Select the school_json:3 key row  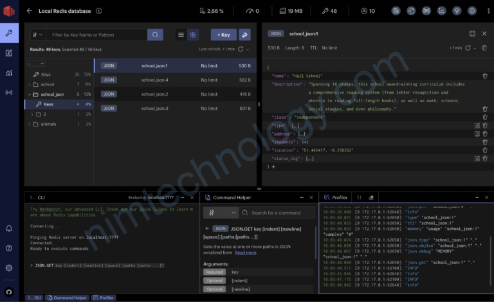pyautogui.click(x=176, y=108)
